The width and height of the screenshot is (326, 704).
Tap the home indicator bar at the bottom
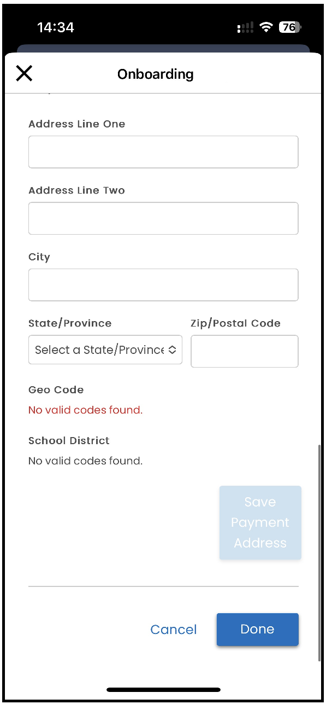pos(163,690)
